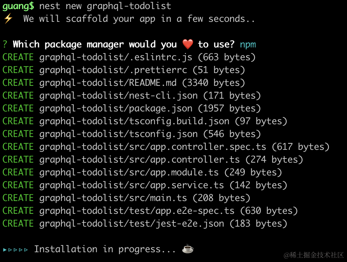Screen dimensions: 347x262
Task: Click the installation progress arrows indicator
Action: [x=15, y=249]
